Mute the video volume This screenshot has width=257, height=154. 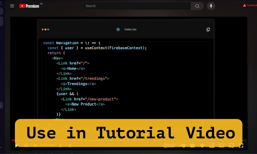pos(35,145)
